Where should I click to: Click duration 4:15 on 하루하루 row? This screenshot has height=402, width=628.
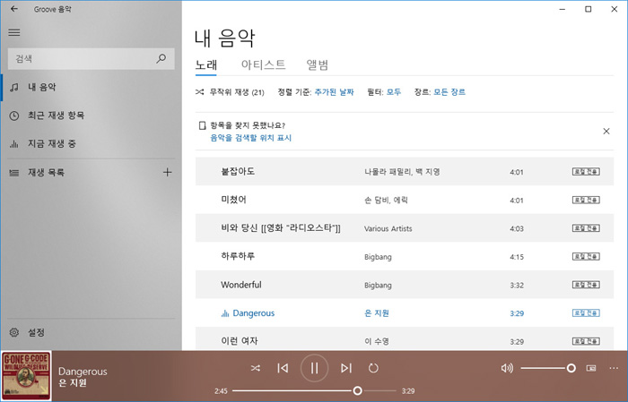click(x=517, y=257)
